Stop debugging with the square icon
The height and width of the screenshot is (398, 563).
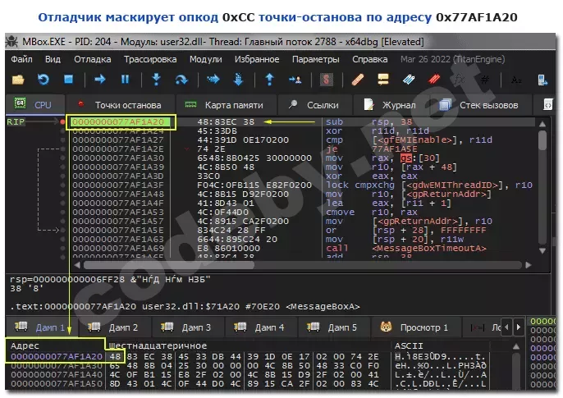pos(68,79)
